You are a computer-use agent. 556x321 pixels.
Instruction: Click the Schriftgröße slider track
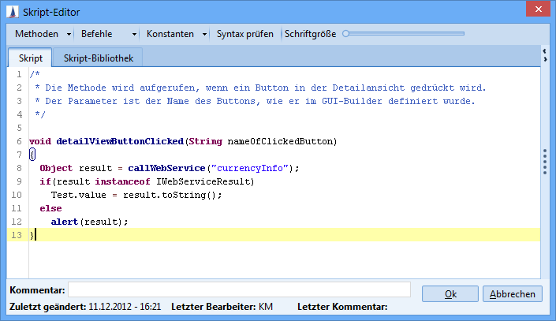tap(402, 34)
